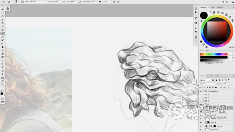Open the brush Opacity dropdown arrow
Viewport: 235px width, 132px height.
coord(60,2)
